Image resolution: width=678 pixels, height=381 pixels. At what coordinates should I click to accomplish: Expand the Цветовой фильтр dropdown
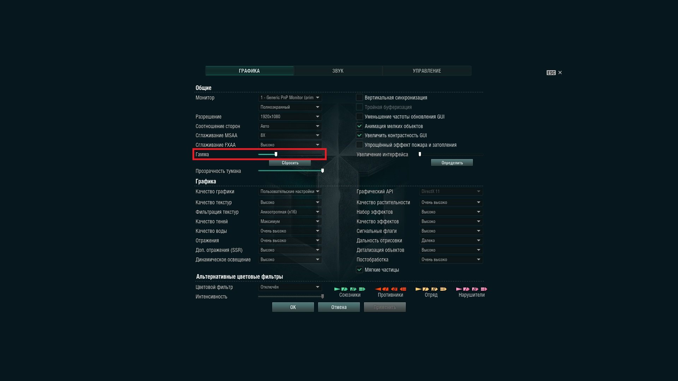pyautogui.click(x=290, y=287)
